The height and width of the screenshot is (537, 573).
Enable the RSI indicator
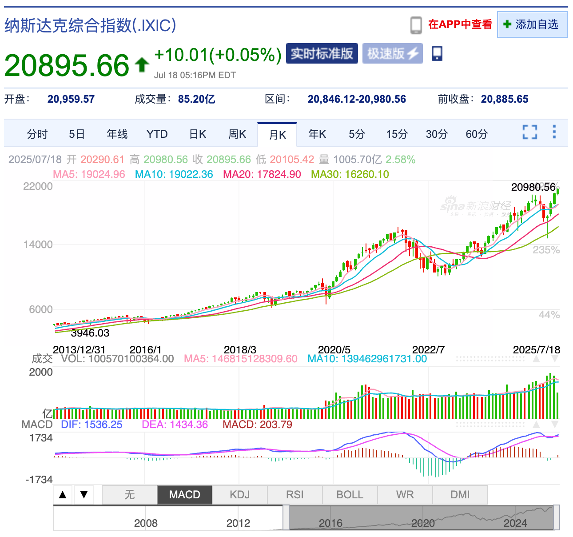(294, 494)
